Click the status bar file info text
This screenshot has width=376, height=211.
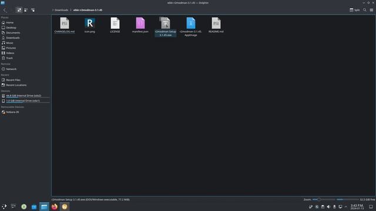point(90,199)
